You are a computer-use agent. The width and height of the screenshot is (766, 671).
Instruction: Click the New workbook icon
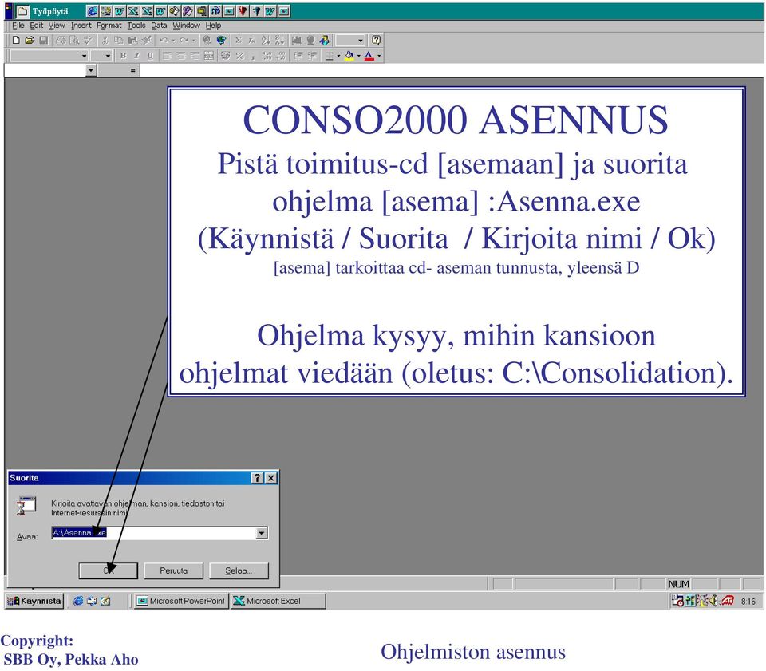tap(16, 40)
